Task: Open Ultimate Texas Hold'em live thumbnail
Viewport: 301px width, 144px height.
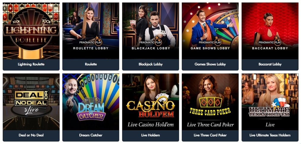Action: [270, 102]
